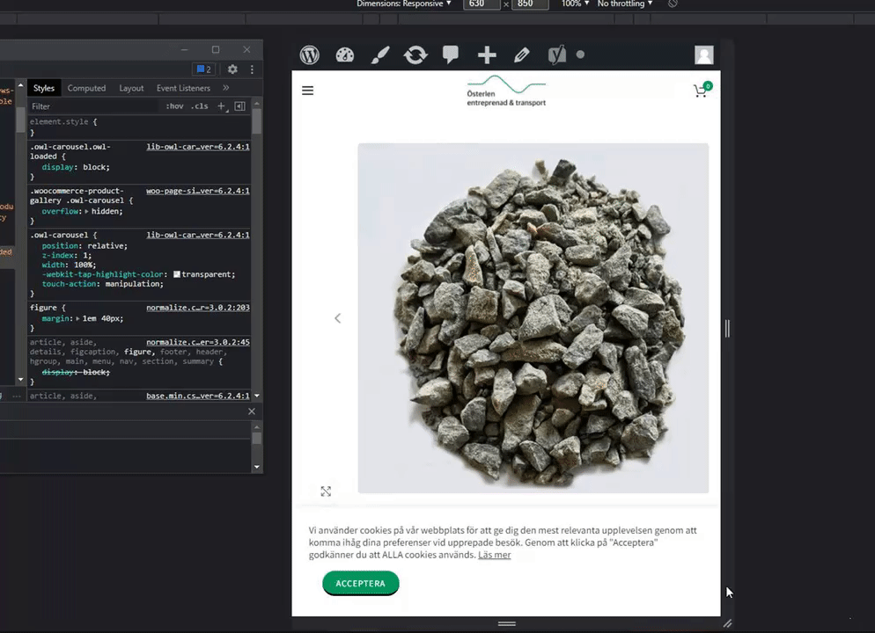This screenshot has height=633, width=875.
Task: Expand the overflow hidden property triangle
Action: click(86, 212)
